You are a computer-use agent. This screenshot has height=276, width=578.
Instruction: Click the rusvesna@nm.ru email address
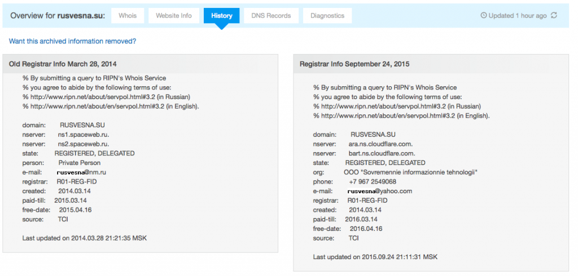coord(81,172)
